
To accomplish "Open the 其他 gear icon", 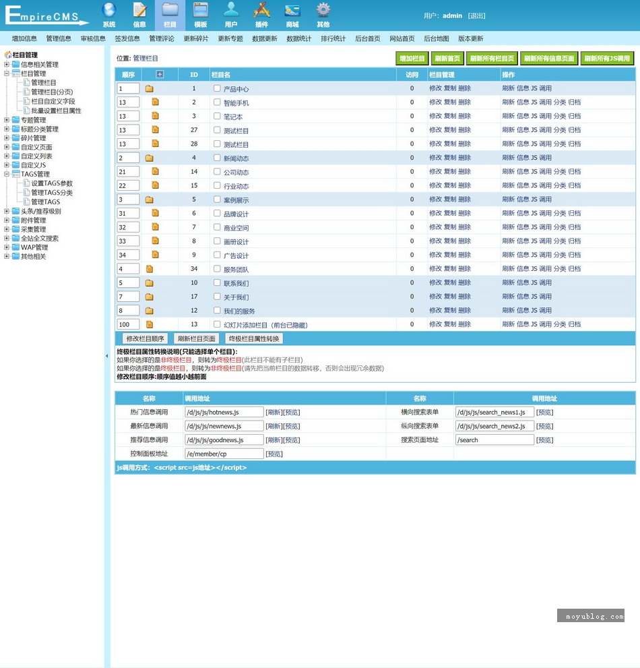I will tap(323, 10).
